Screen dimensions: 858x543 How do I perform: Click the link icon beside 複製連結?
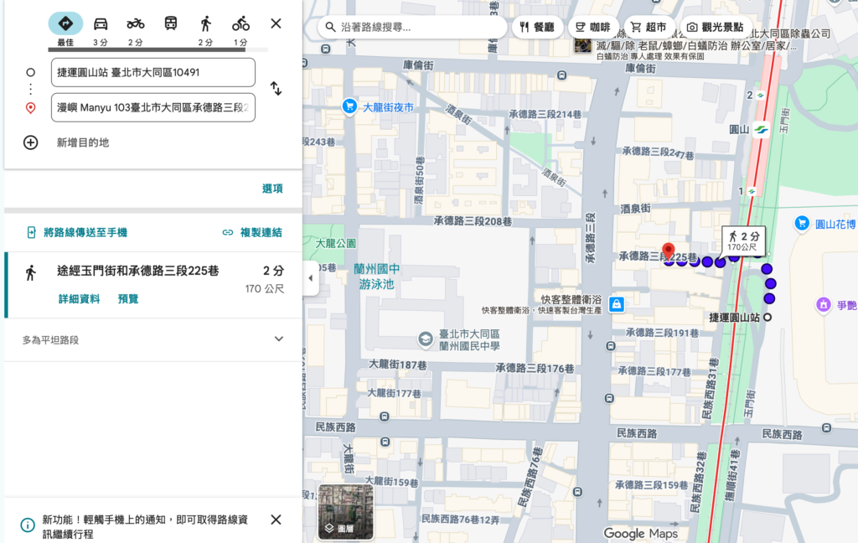[228, 233]
